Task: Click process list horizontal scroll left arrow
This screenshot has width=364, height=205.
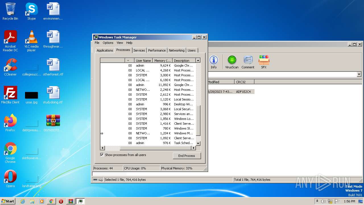Action: (103, 148)
